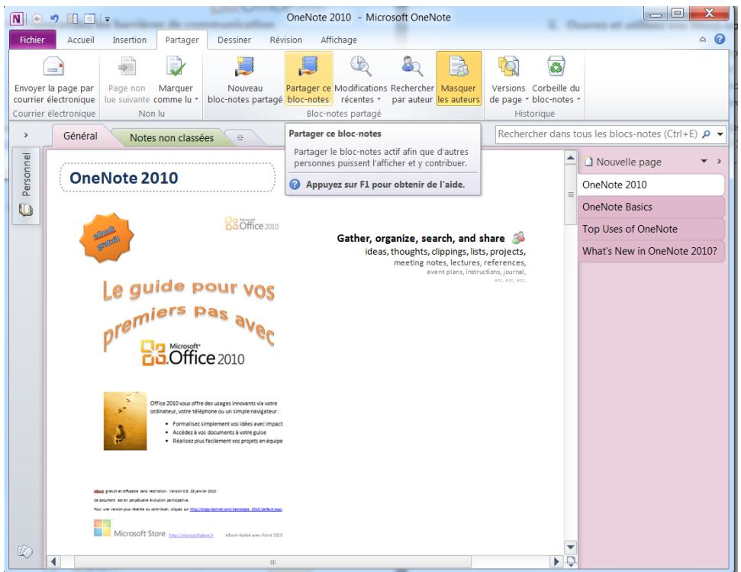
Task: Click Envoyer la page par courrier électronique
Action: (x=54, y=79)
